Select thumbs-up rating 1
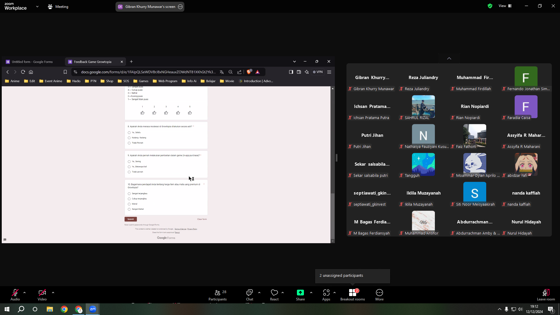The width and height of the screenshot is (560, 315). tap(142, 113)
